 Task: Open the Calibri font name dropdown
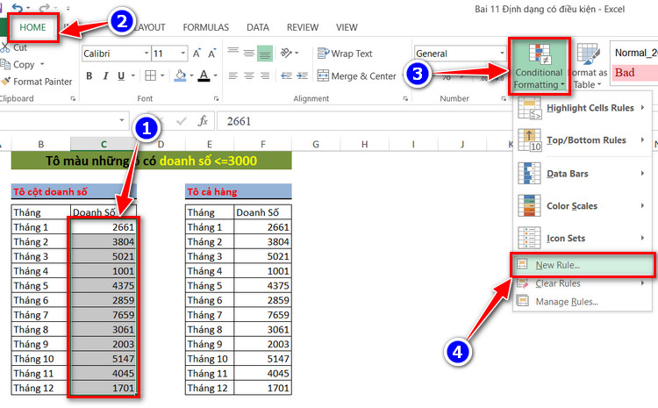coord(147,54)
